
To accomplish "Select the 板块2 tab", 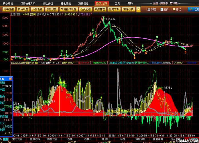I will coord(105,139).
